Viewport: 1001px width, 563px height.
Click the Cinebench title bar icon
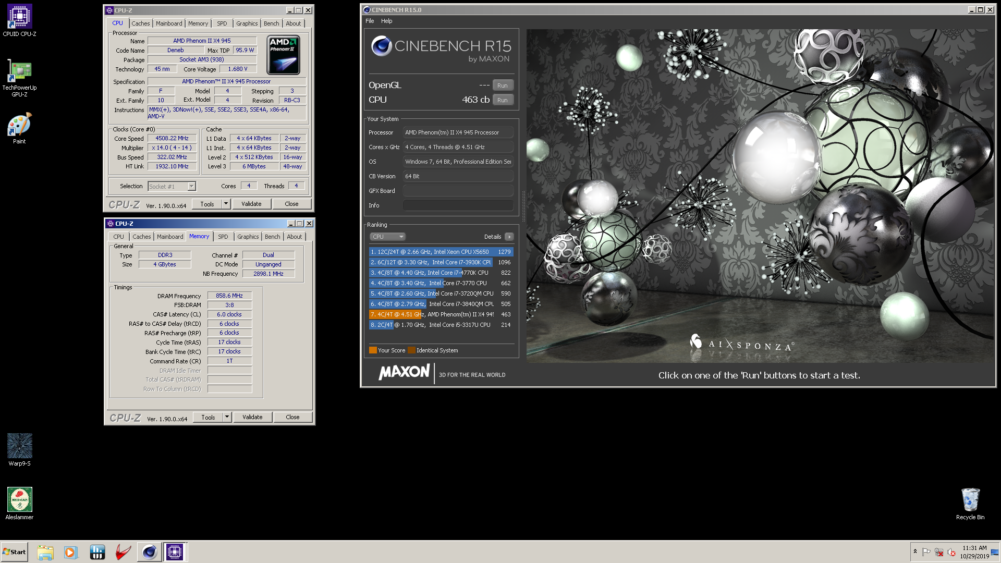point(367,9)
